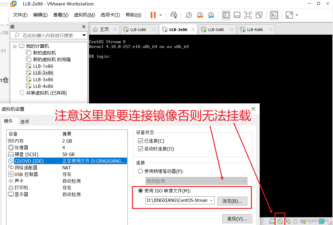Close the LLB-2x86 tab
Image resolution: width=333 pixels, height=225 pixels.
(x=193, y=29)
